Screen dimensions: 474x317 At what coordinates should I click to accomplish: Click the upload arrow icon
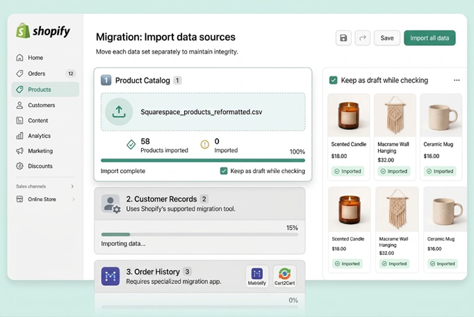[x=119, y=112]
